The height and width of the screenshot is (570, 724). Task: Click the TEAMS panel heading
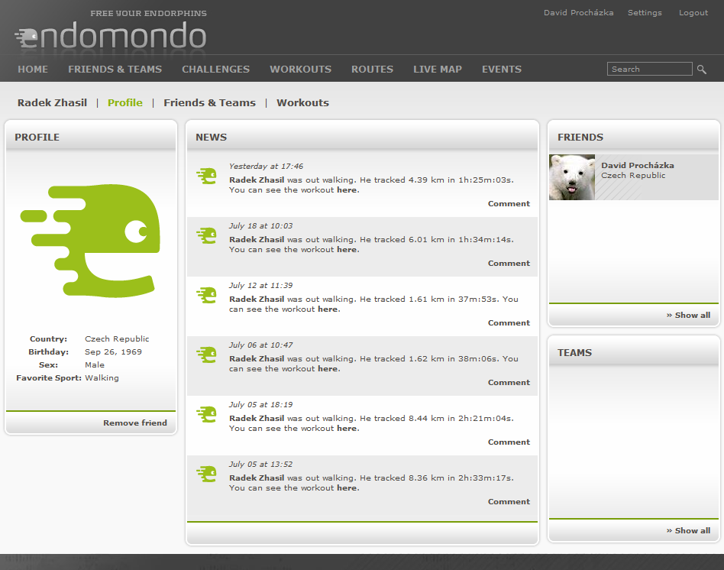tap(574, 353)
